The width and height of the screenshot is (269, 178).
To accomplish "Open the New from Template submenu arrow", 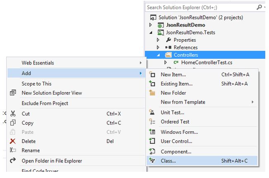I will (x=252, y=102).
